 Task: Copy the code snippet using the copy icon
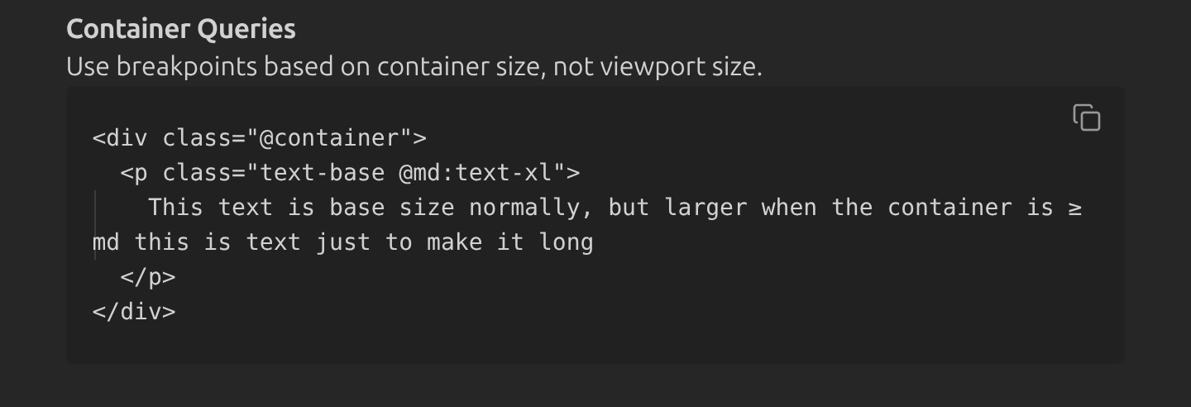1087,117
